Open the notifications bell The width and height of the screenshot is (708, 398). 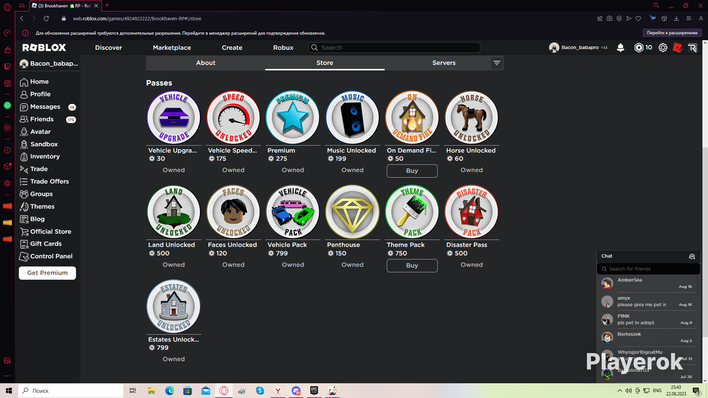[x=620, y=48]
